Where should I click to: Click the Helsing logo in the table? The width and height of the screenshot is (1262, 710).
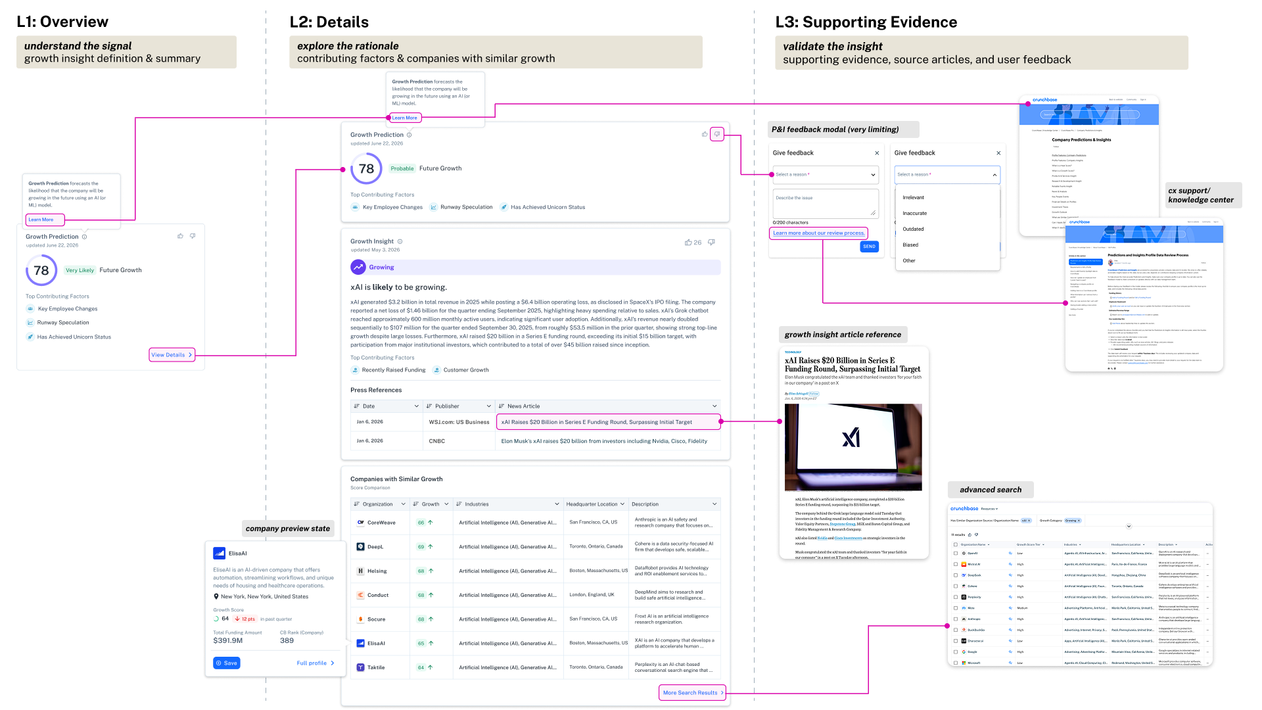pos(360,571)
